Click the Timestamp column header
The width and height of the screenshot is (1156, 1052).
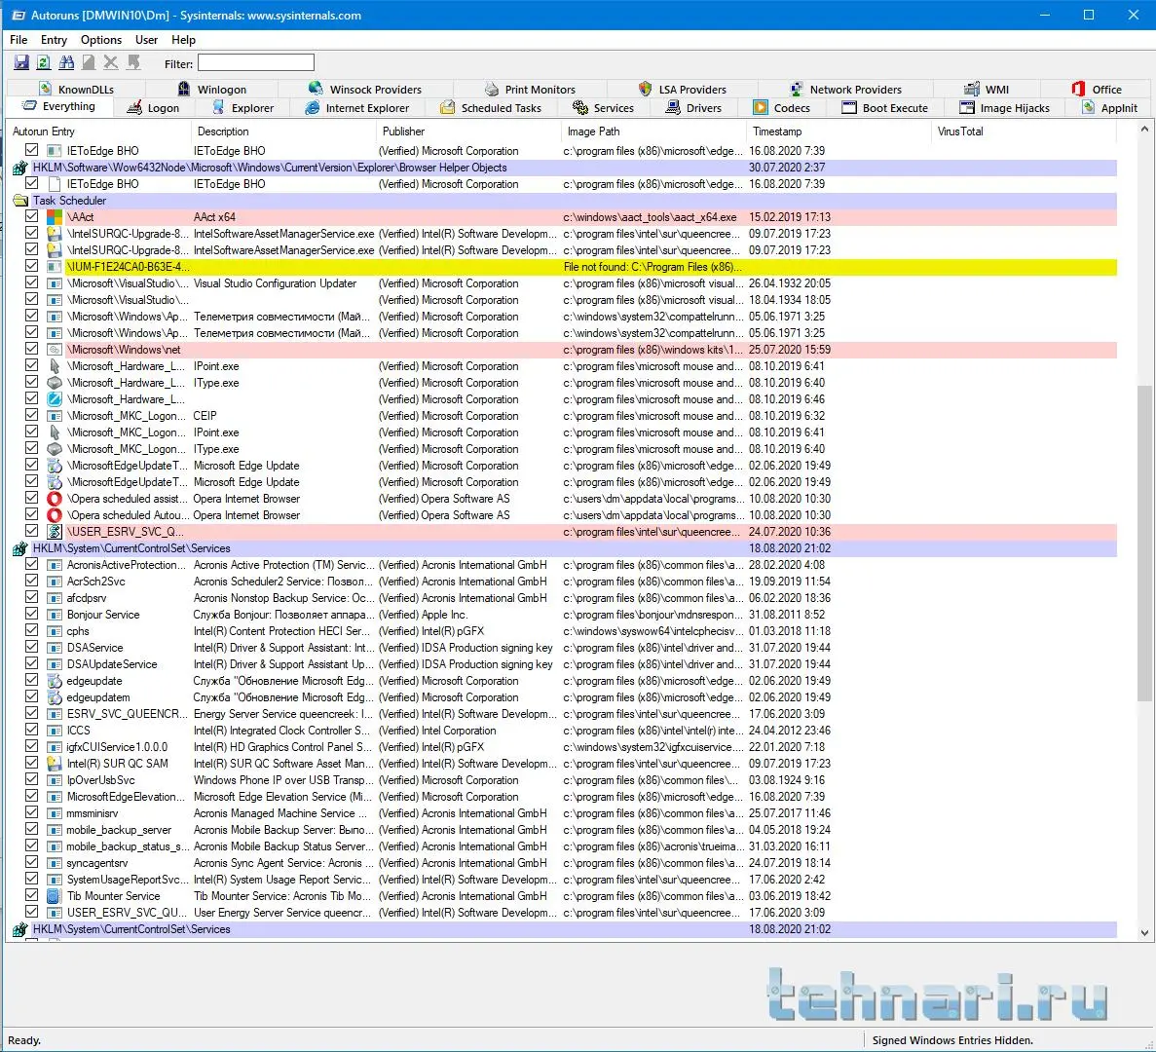click(777, 131)
